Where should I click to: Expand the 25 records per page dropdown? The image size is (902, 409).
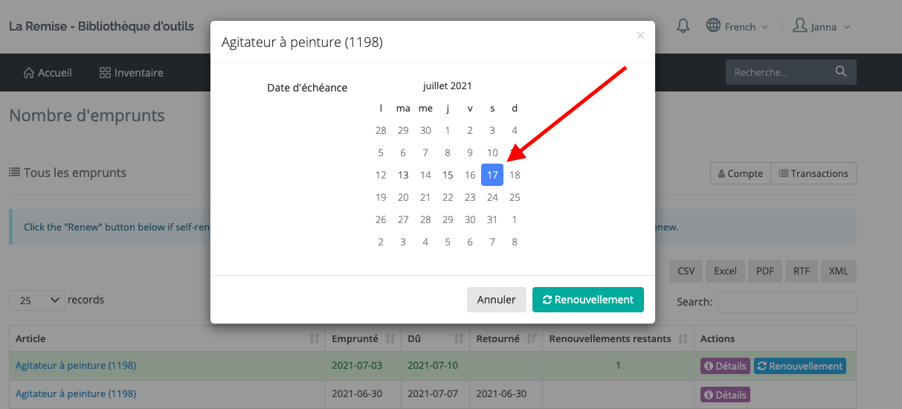(37, 300)
